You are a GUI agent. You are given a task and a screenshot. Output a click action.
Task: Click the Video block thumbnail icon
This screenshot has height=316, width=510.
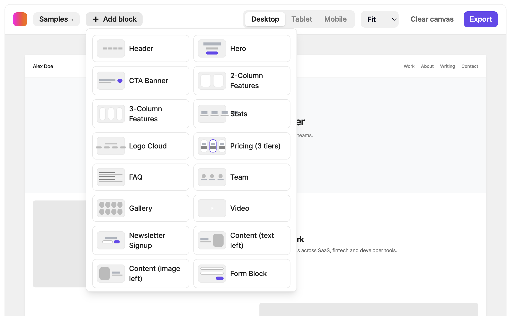point(212,208)
